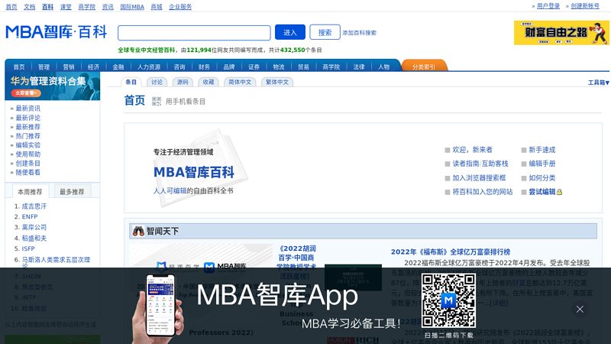Open 法律 category in navigation bar
The height and width of the screenshot is (344, 611).
[x=359, y=67]
